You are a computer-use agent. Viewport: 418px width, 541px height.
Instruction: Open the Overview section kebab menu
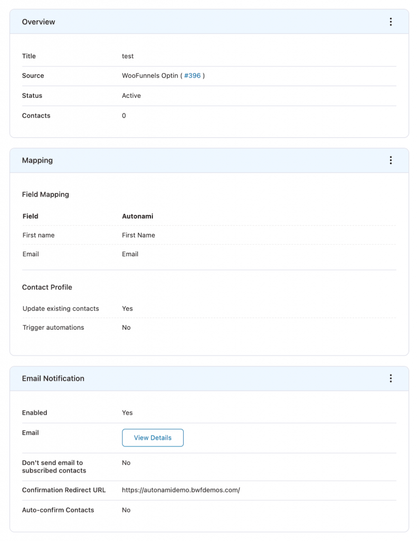click(391, 22)
